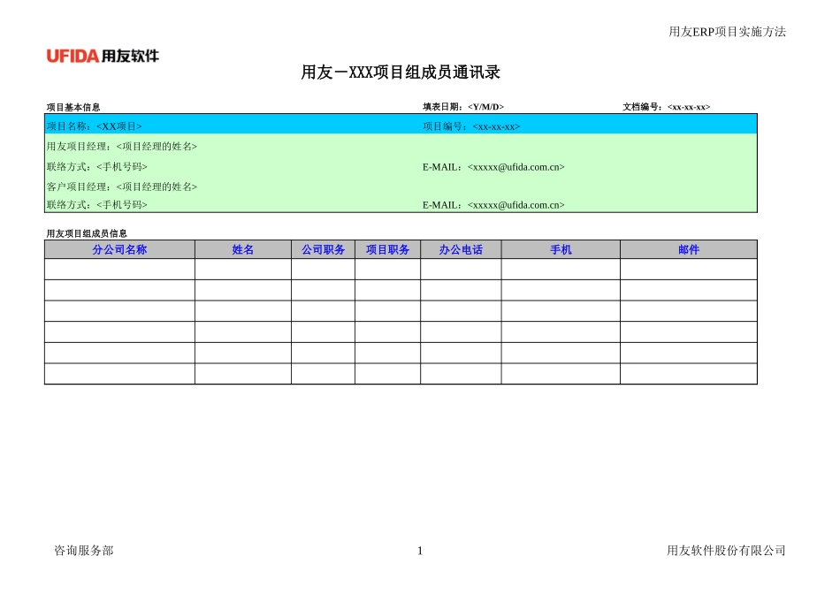Image resolution: width=840 pixels, height=594 pixels.
Task: Click the 公司职务 column header
Action: [323, 249]
